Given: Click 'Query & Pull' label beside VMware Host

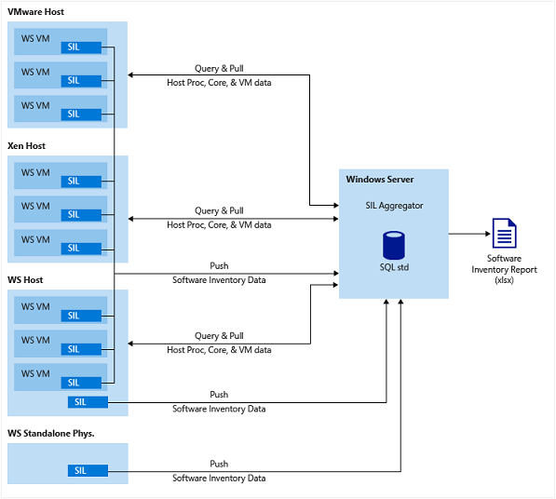Looking at the screenshot, I should click(x=219, y=68).
